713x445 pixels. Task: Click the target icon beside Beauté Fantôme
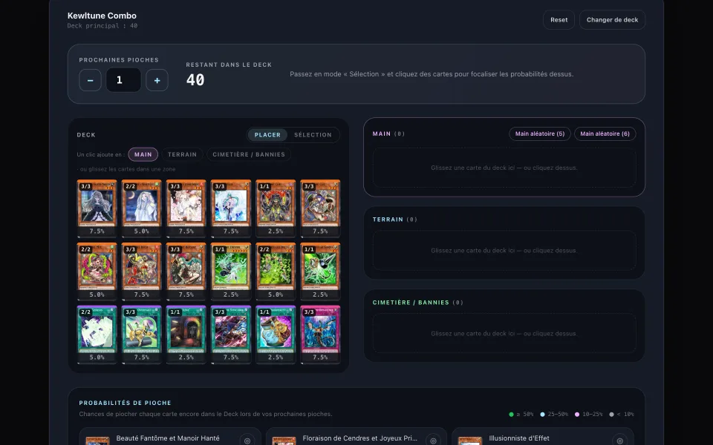click(247, 441)
